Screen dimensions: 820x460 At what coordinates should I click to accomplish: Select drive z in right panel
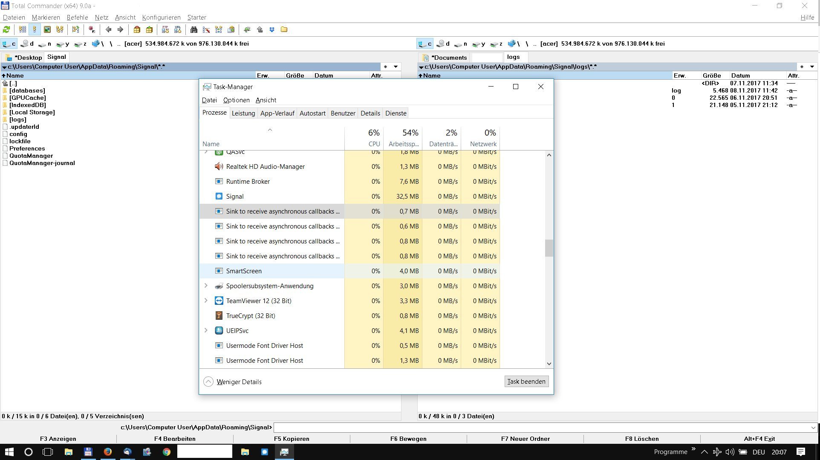496,43
